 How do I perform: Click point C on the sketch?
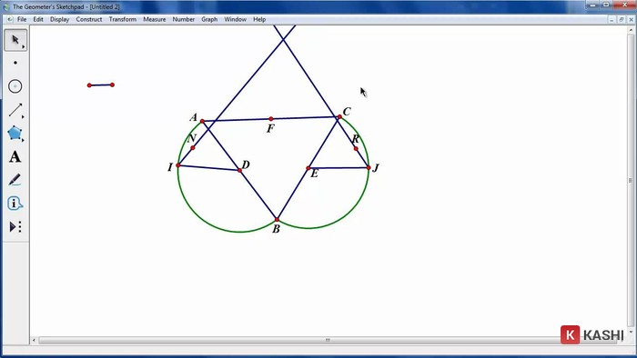pyautogui.click(x=339, y=117)
